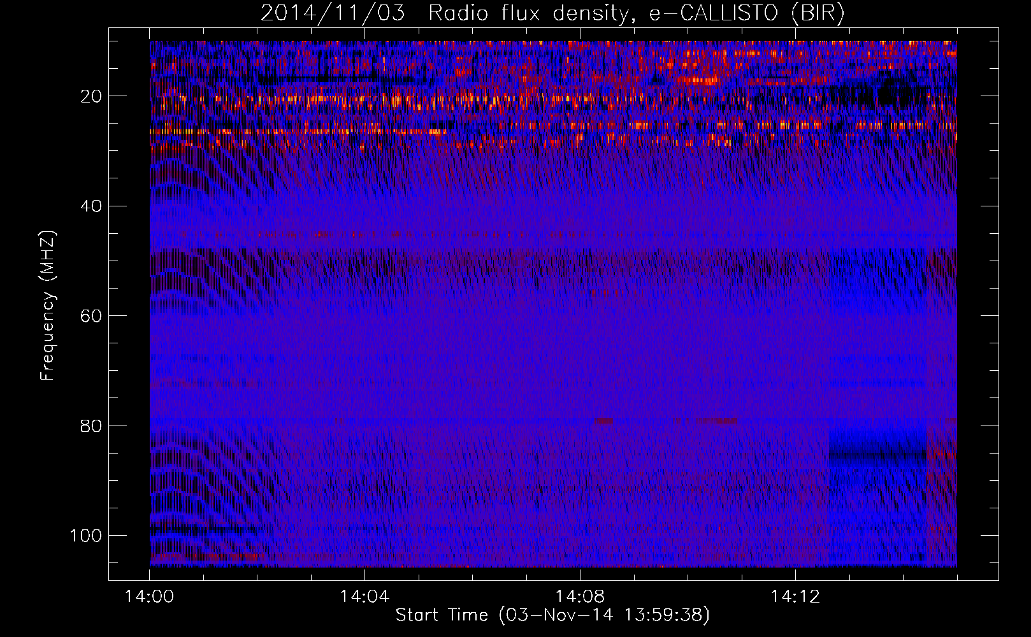
Task: Click the time tick label "14:12"
Action: click(795, 597)
